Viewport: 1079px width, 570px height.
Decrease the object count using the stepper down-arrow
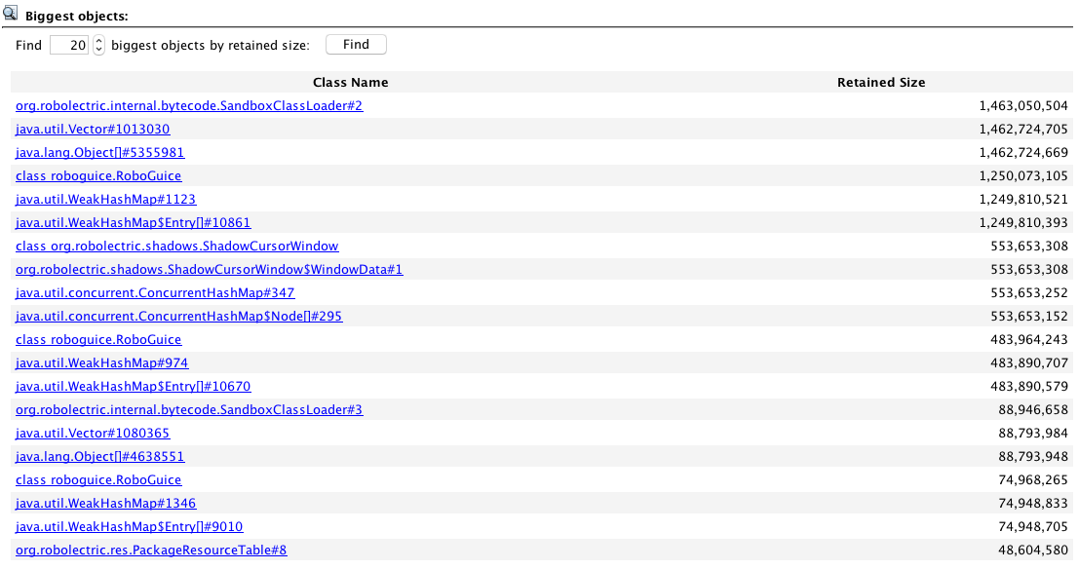(97, 48)
